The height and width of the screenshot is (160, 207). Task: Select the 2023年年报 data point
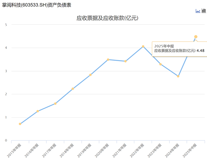pyautogui.click(x=161, y=64)
